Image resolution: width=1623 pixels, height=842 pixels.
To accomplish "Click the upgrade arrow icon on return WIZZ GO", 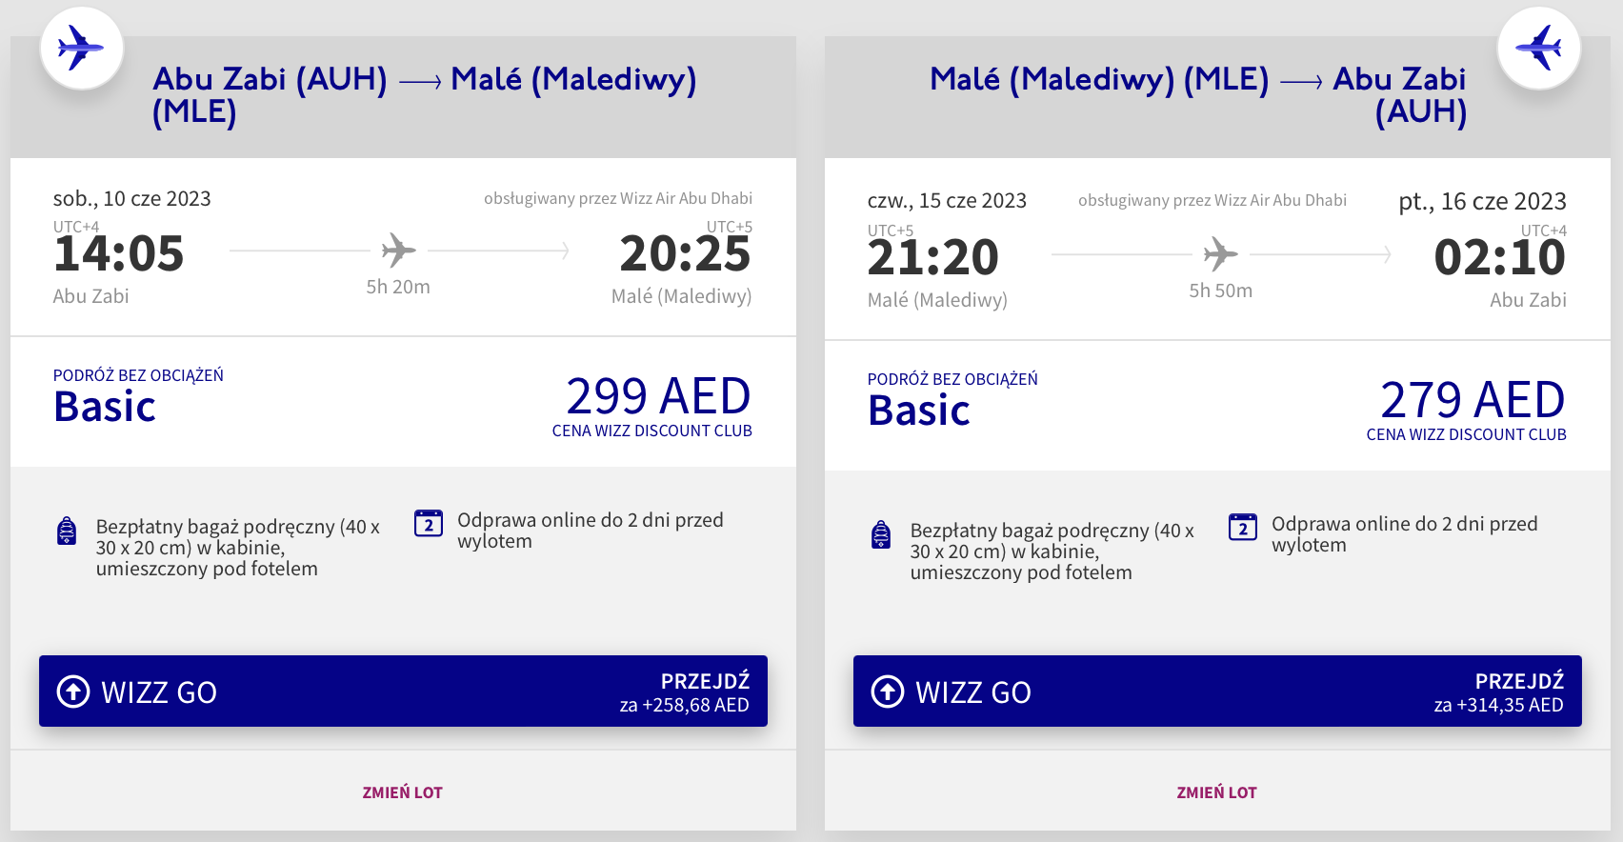I will pos(888,692).
